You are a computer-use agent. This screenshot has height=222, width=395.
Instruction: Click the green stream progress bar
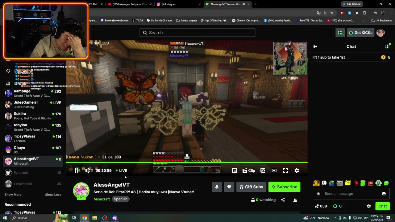pyautogui.click(x=187, y=162)
